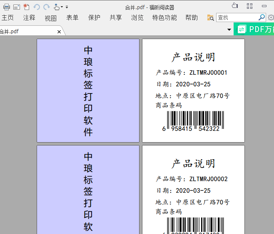Open the 注释 menu tab
The image size is (274, 234).
tap(29, 17)
